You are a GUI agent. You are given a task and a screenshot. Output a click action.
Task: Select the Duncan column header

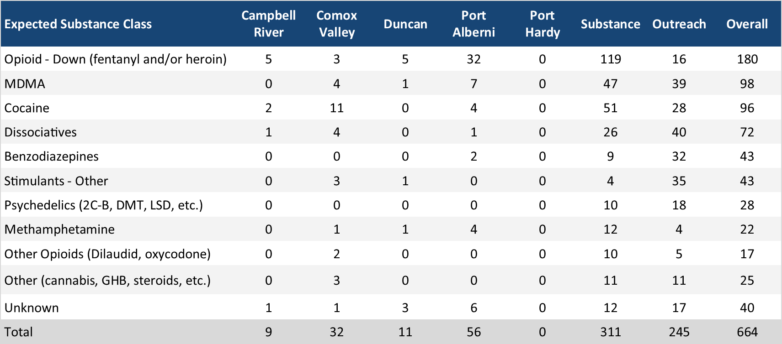405,24
